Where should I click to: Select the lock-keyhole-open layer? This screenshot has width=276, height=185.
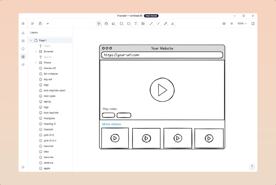pyautogui.click(x=54, y=90)
